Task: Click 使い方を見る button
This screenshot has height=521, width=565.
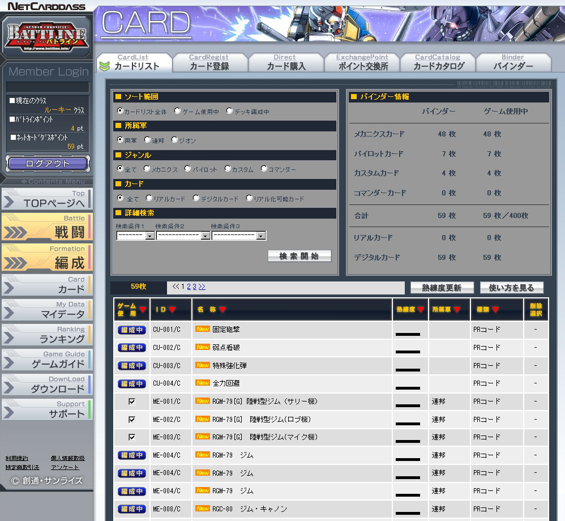Action: [x=512, y=288]
